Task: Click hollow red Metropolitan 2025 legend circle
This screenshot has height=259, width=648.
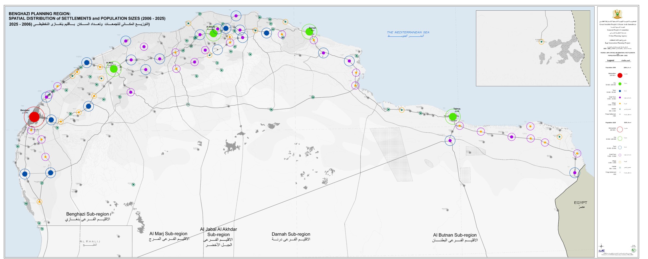Action: 620,129
